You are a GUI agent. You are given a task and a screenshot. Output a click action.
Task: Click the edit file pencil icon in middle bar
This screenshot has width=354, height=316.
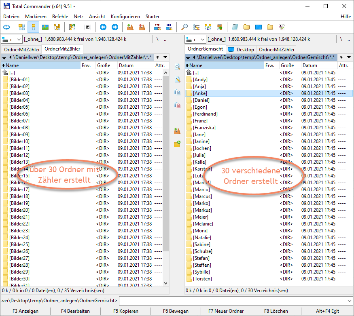177,79
